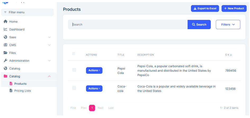Click the blue Search button
Screen dimensions: 250x118
tap(199, 24)
